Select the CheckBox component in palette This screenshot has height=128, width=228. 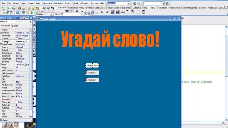pyautogui.click(x=102, y=12)
